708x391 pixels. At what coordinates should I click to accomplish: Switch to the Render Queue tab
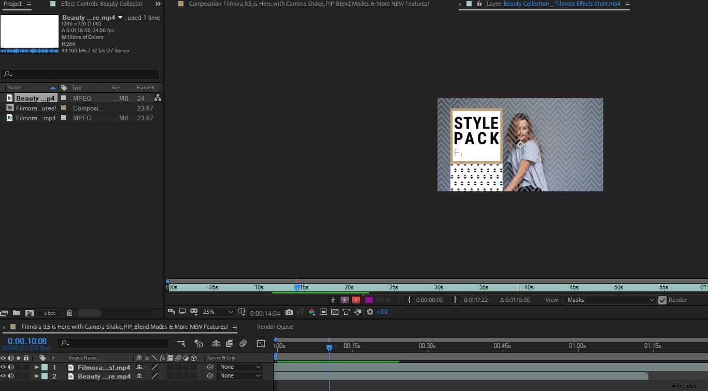coord(275,327)
